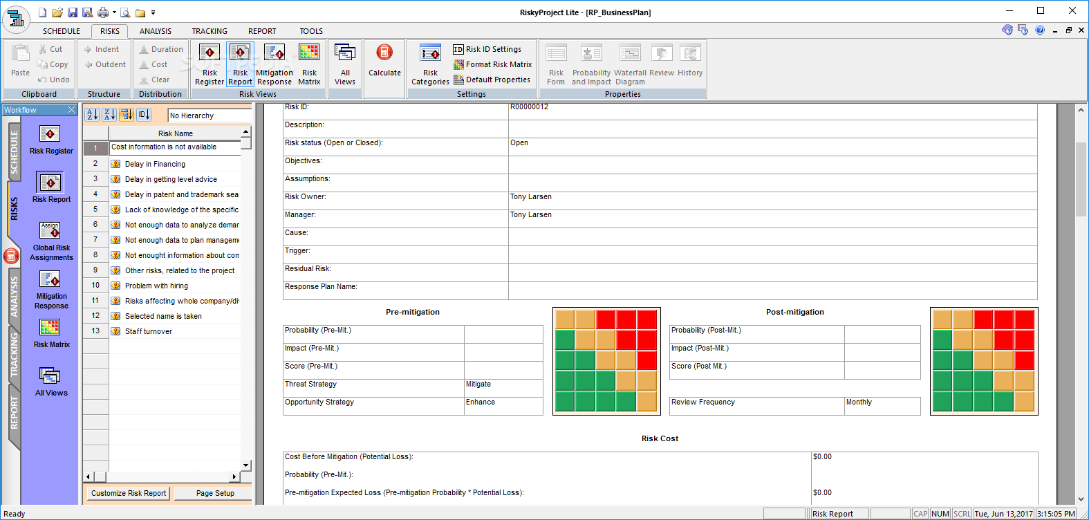The width and height of the screenshot is (1089, 520).
Task: Click the Save As icon in quick toolbar
Action: point(87,12)
